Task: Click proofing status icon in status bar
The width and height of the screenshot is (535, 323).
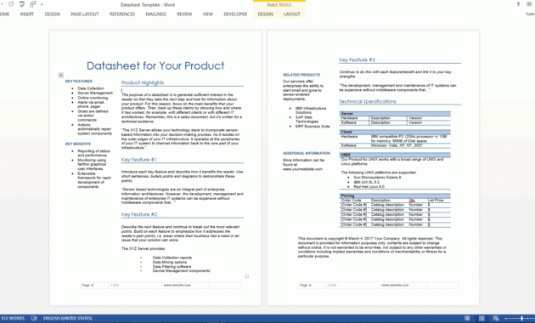Action: [34, 318]
